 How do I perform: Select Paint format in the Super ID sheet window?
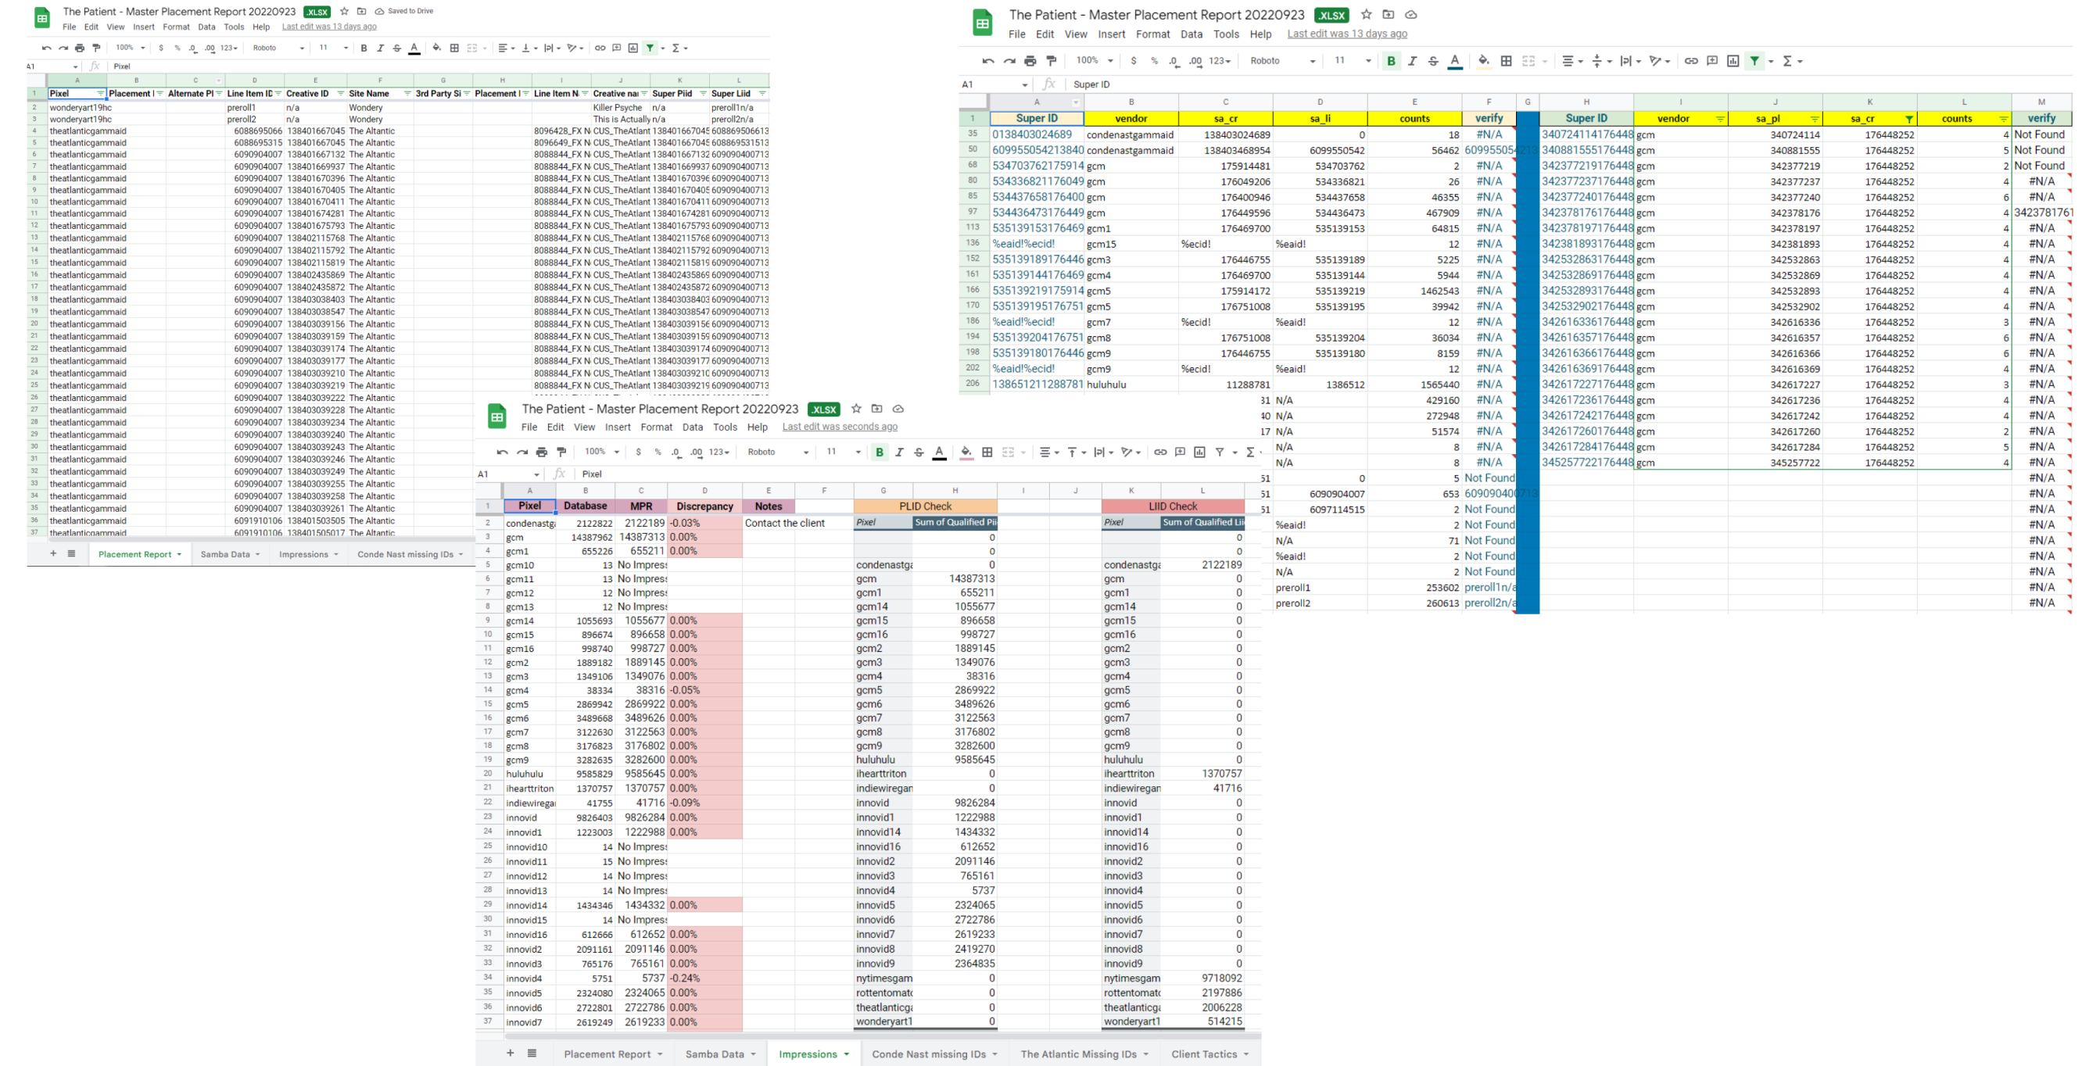coord(1052,61)
